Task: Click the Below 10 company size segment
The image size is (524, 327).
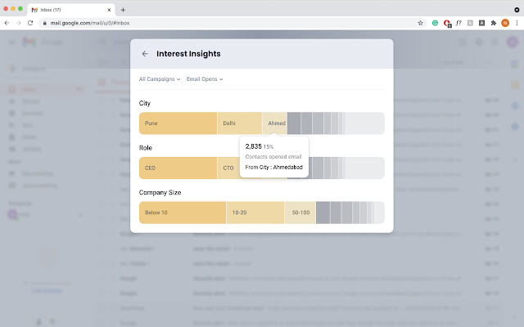Action: coord(182,213)
